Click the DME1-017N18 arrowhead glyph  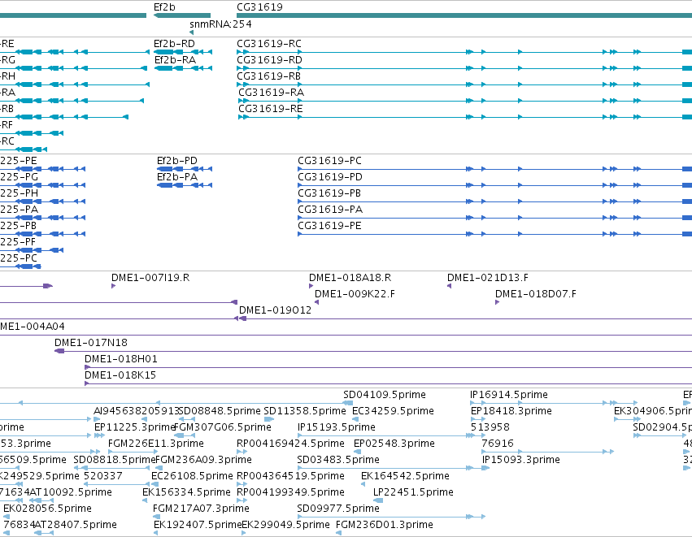coord(59,352)
